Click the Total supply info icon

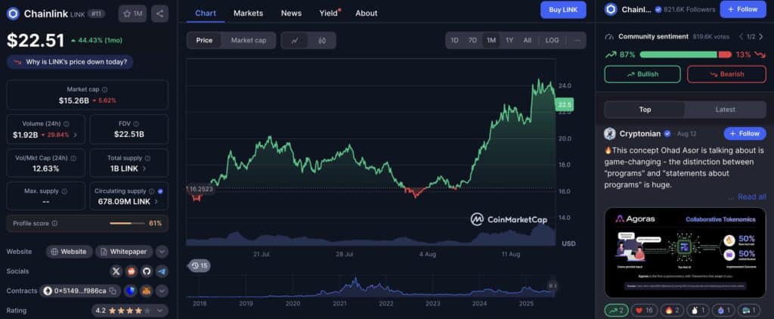(147, 158)
